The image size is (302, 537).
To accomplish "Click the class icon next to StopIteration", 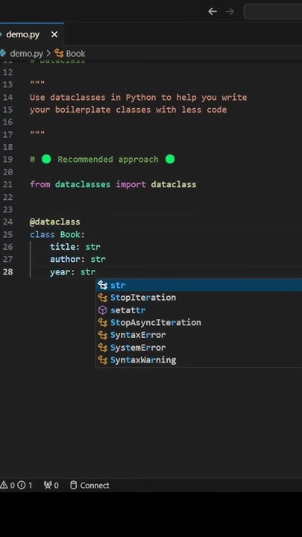I will pyautogui.click(x=102, y=298).
